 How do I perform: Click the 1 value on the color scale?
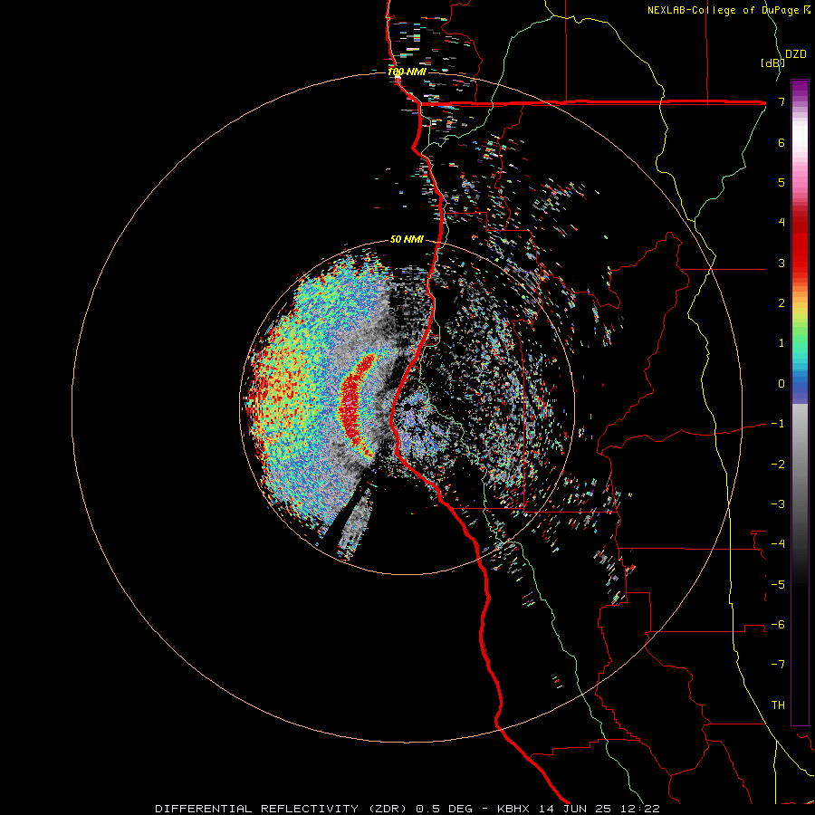781,343
